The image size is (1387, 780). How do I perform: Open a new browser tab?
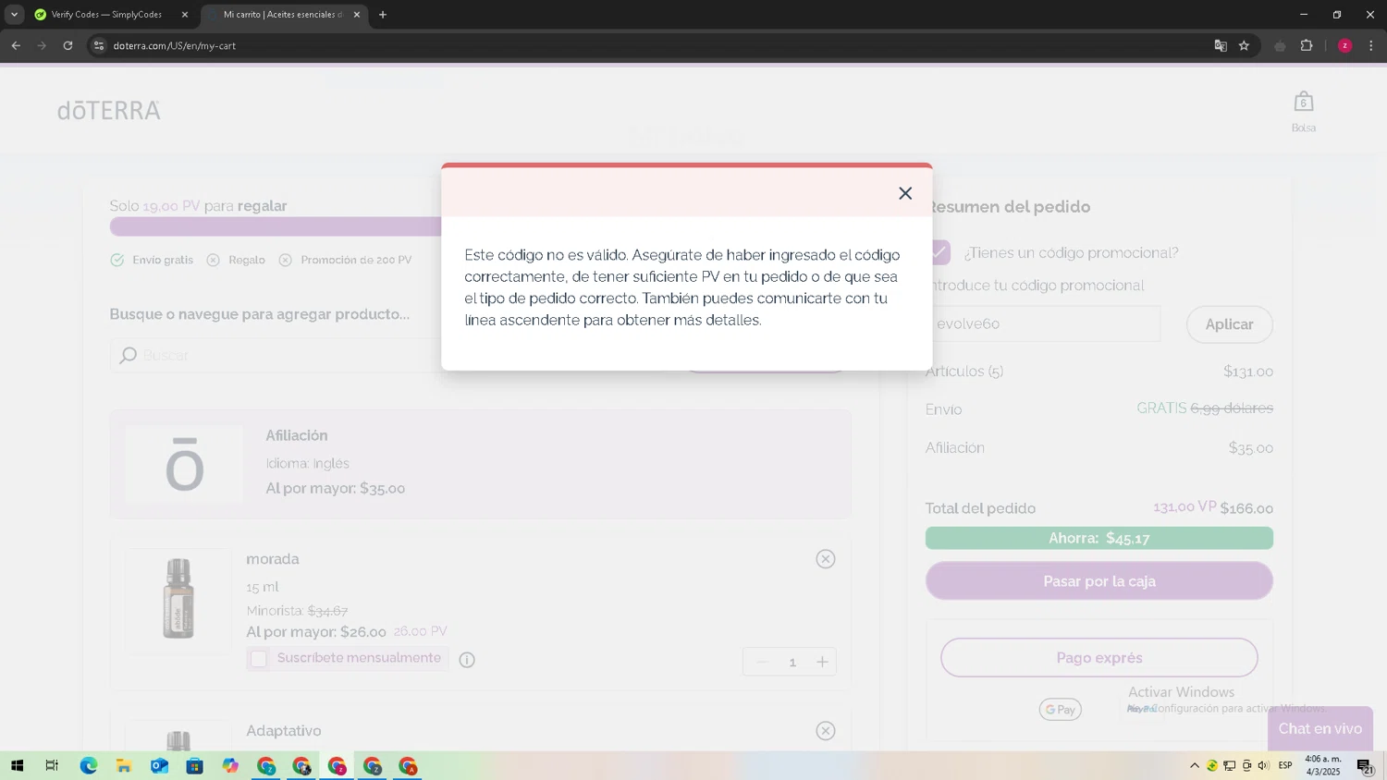383,15
